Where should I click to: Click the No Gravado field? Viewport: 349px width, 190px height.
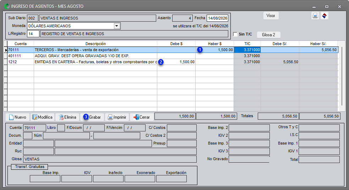pyautogui.click(x=249, y=159)
